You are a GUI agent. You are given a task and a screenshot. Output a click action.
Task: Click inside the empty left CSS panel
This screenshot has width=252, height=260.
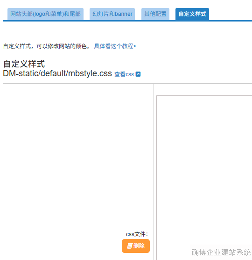coord(78,149)
